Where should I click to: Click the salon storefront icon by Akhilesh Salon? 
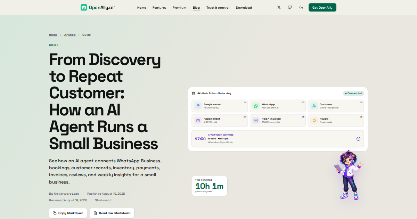point(194,93)
